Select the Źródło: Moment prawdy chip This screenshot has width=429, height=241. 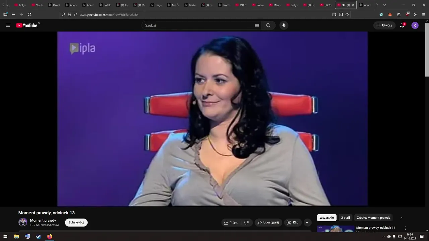pos(373,218)
